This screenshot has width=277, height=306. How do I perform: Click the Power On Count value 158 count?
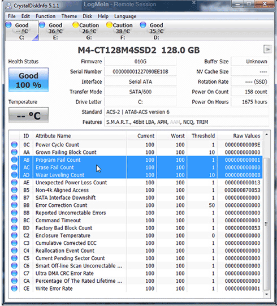click(x=250, y=92)
